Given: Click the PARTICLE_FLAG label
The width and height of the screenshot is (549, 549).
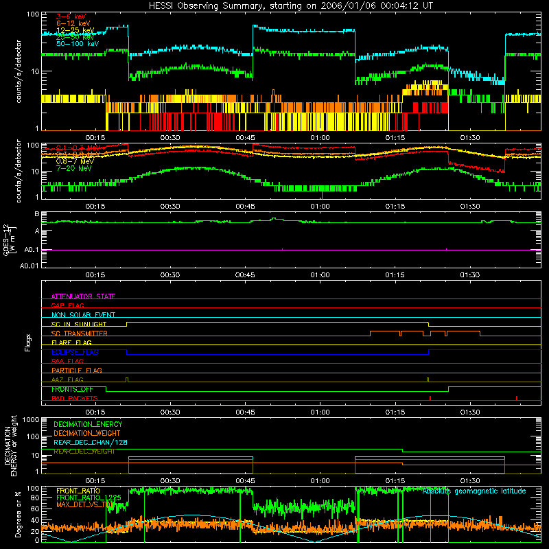Looking at the screenshot, I should [x=77, y=370].
